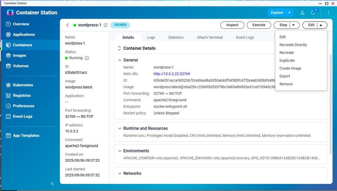The height and width of the screenshot is (191, 337).
Task: Click the Stop button
Action: click(x=283, y=25)
